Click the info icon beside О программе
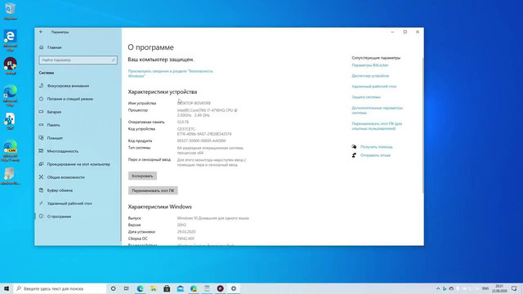The image size is (523, 294). 41,216
